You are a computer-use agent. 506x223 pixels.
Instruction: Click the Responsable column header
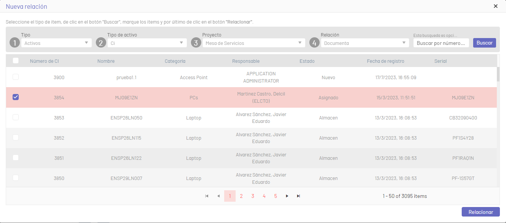click(x=246, y=61)
